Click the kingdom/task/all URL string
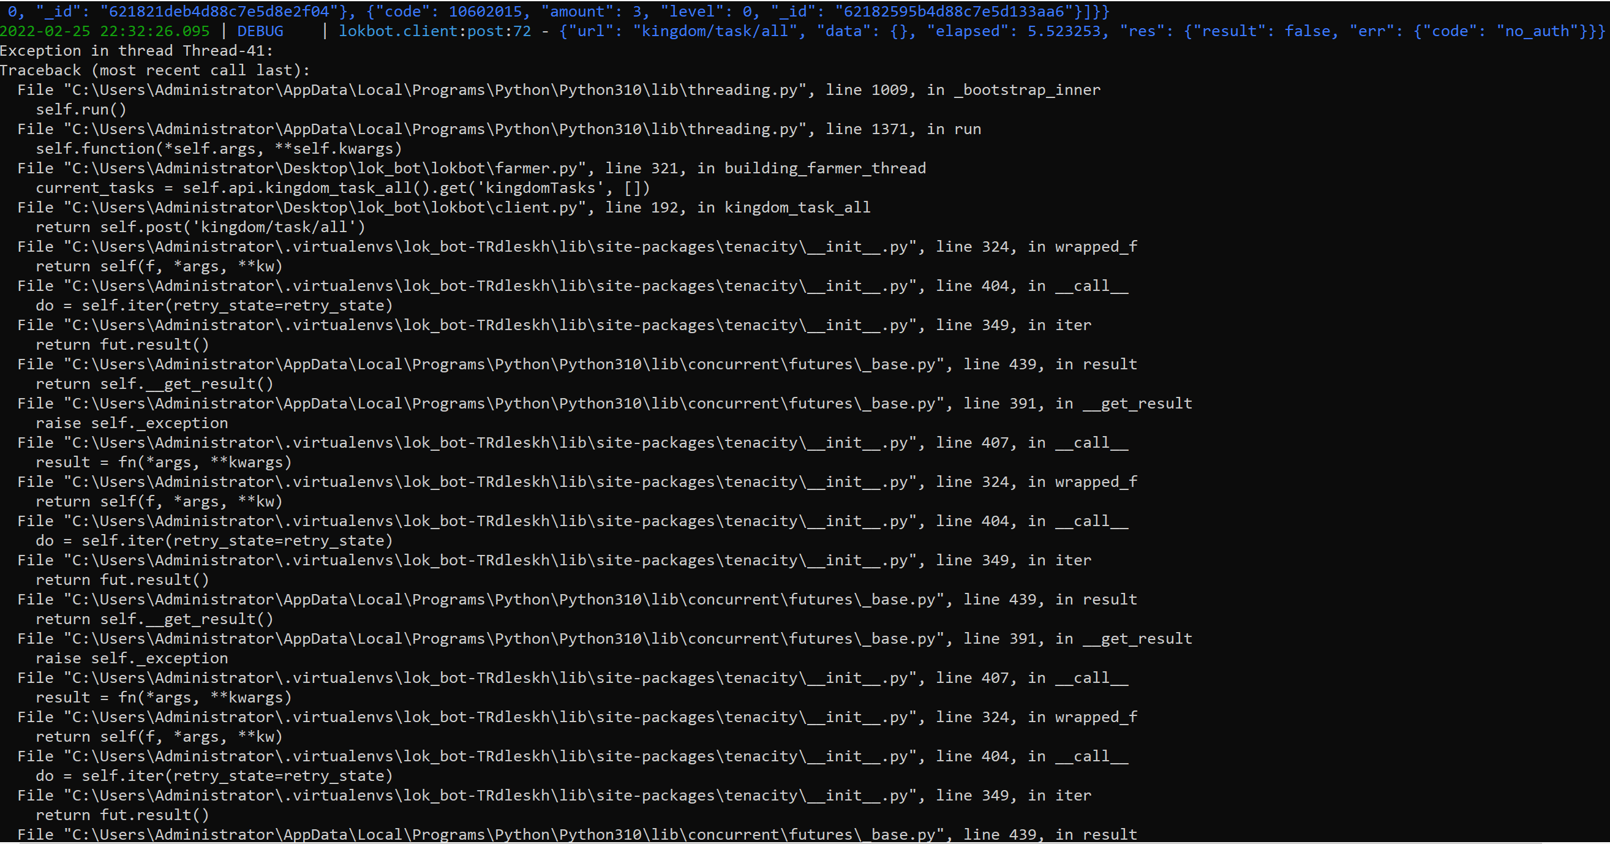This screenshot has height=844, width=1610. pos(712,30)
